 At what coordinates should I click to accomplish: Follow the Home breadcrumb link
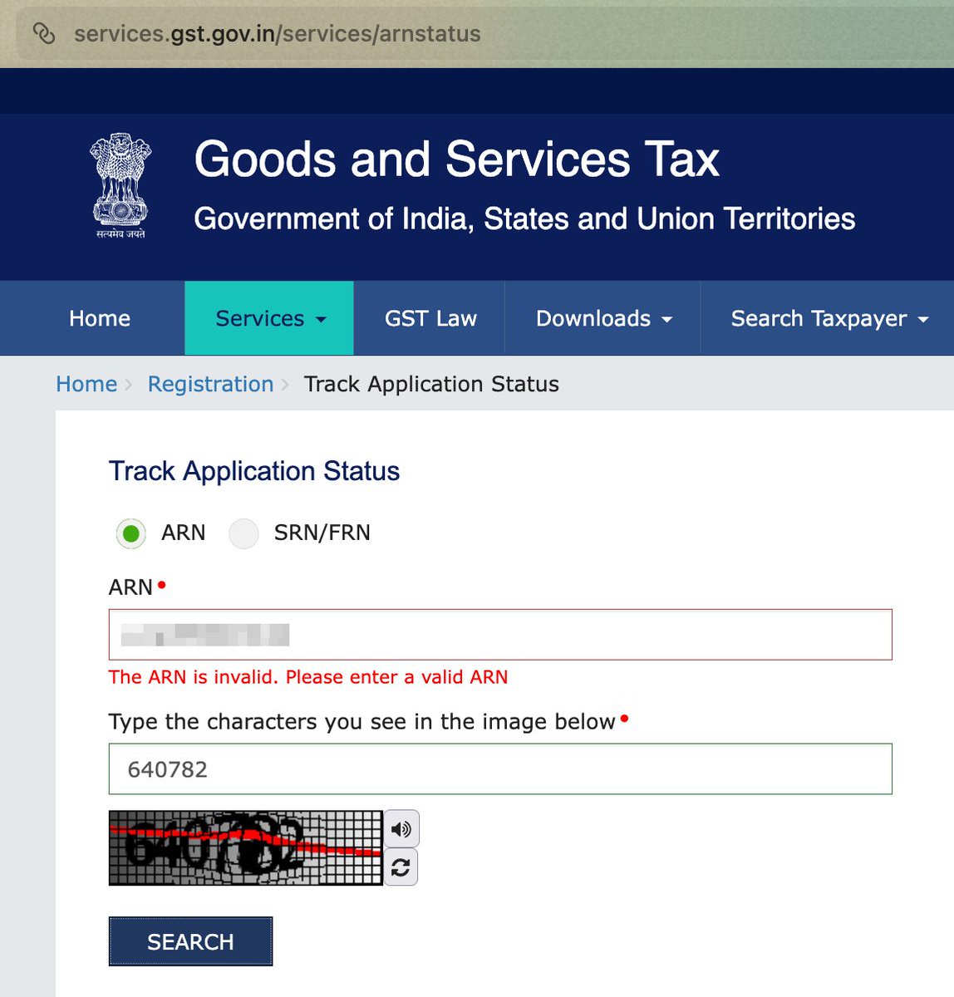pos(86,384)
